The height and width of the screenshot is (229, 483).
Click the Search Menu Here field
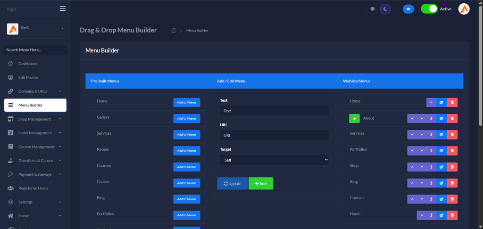tap(35, 49)
